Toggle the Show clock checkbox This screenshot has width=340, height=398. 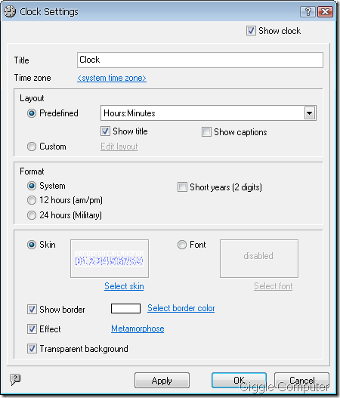coord(251,31)
